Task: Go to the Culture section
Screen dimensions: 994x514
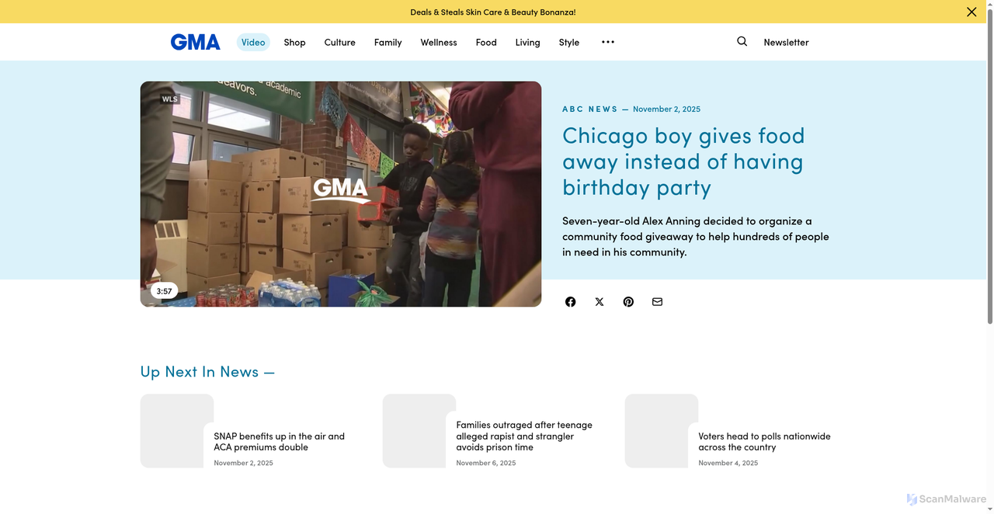Action: [x=339, y=42]
